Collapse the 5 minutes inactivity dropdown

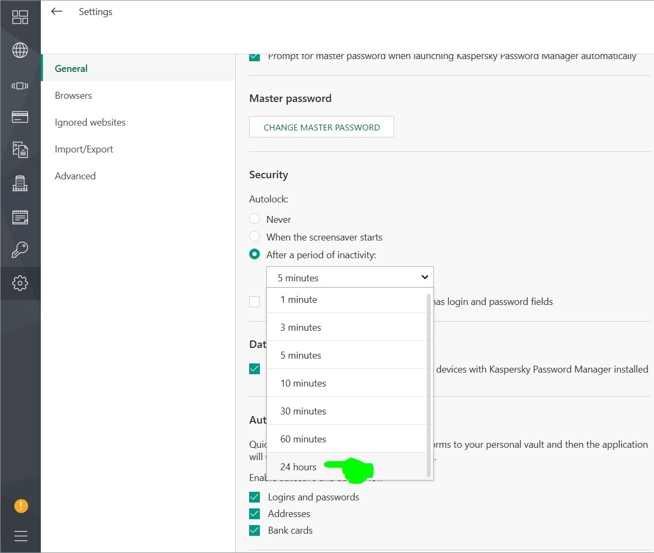point(350,278)
